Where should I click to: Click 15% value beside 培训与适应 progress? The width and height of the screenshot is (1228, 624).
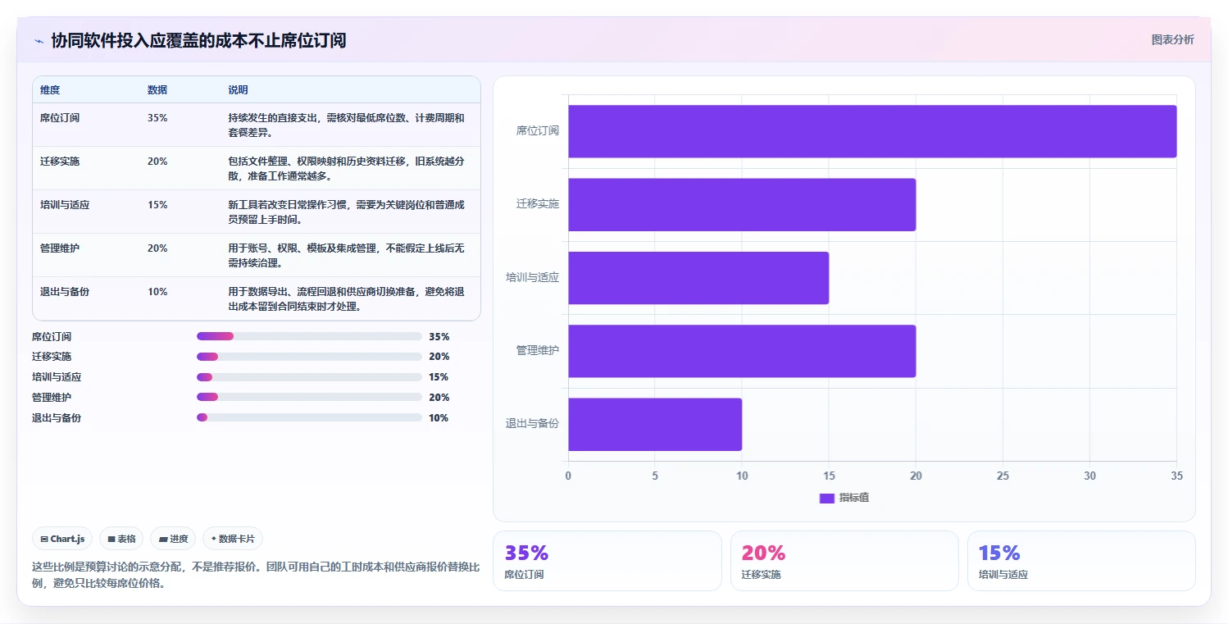[439, 377]
